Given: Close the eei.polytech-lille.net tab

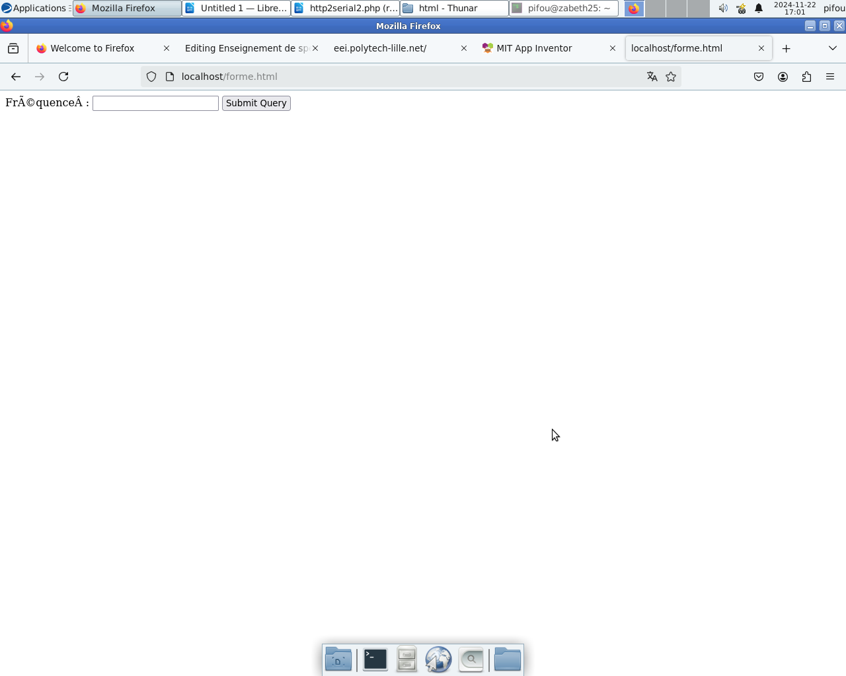Looking at the screenshot, I should [464, 48].
